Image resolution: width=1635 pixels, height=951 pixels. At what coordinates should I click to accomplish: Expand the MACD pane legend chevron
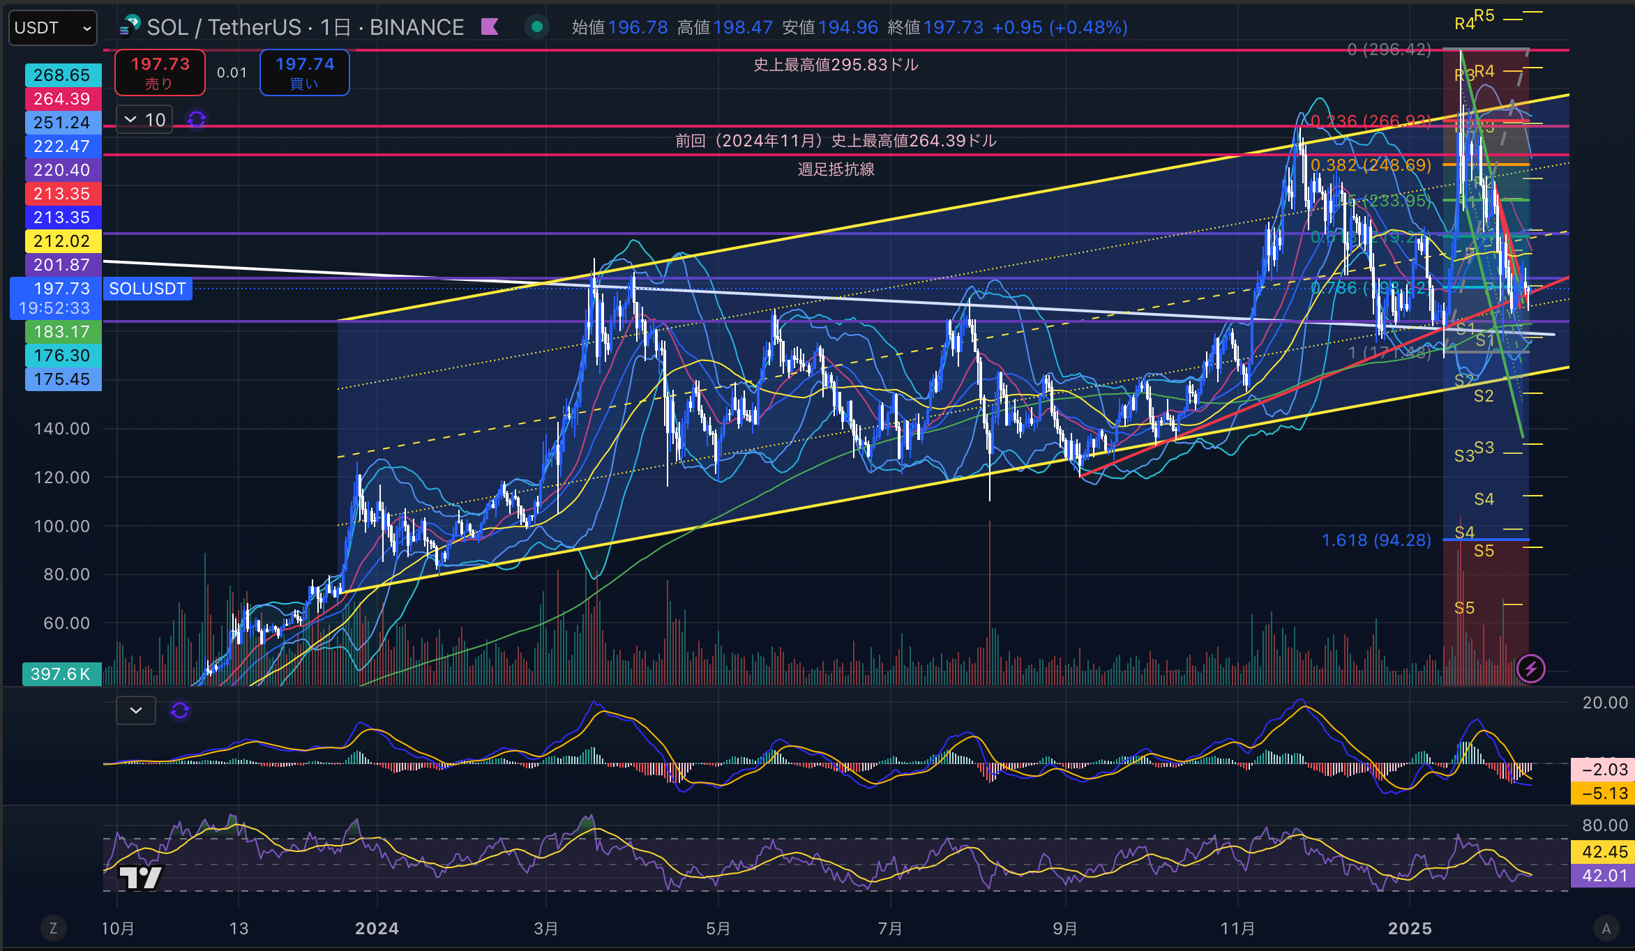click(x=136, y=710)
